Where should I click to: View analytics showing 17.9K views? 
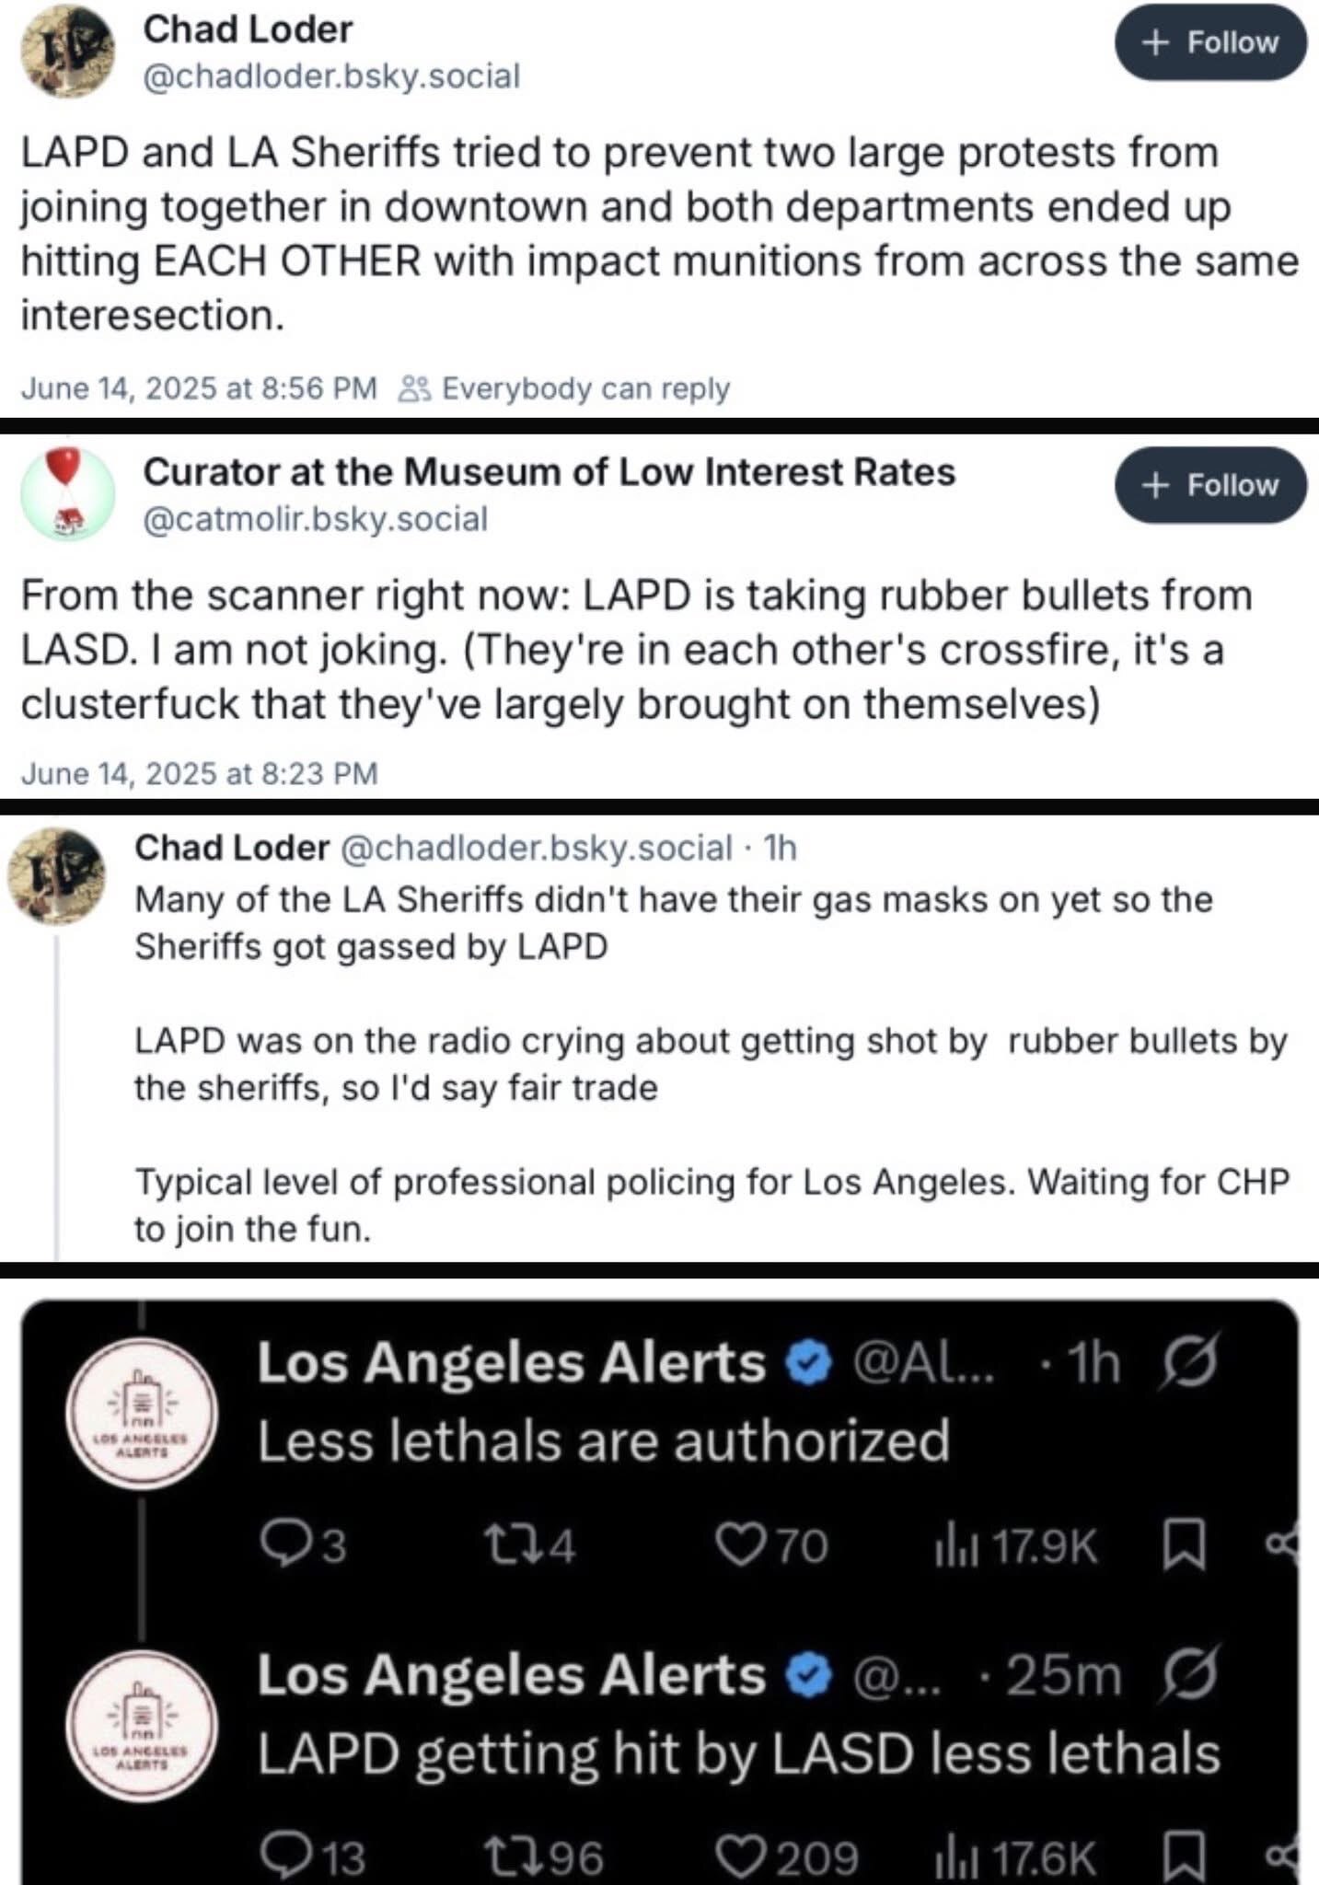pos(1015,1546)
